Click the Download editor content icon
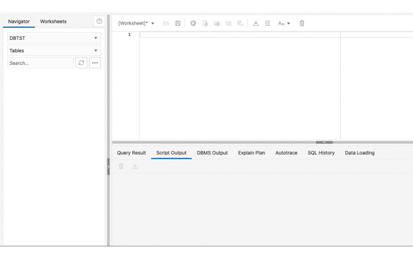Screen dimensions: 413x258 (256, 23)
